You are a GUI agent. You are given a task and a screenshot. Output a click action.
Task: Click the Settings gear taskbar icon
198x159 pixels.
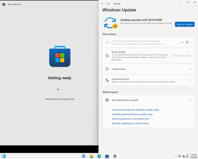point(115,156)
